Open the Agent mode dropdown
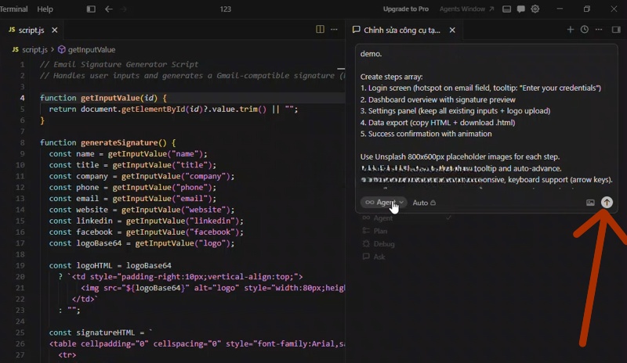The image size is (627, 363). [x=384, y=203]
